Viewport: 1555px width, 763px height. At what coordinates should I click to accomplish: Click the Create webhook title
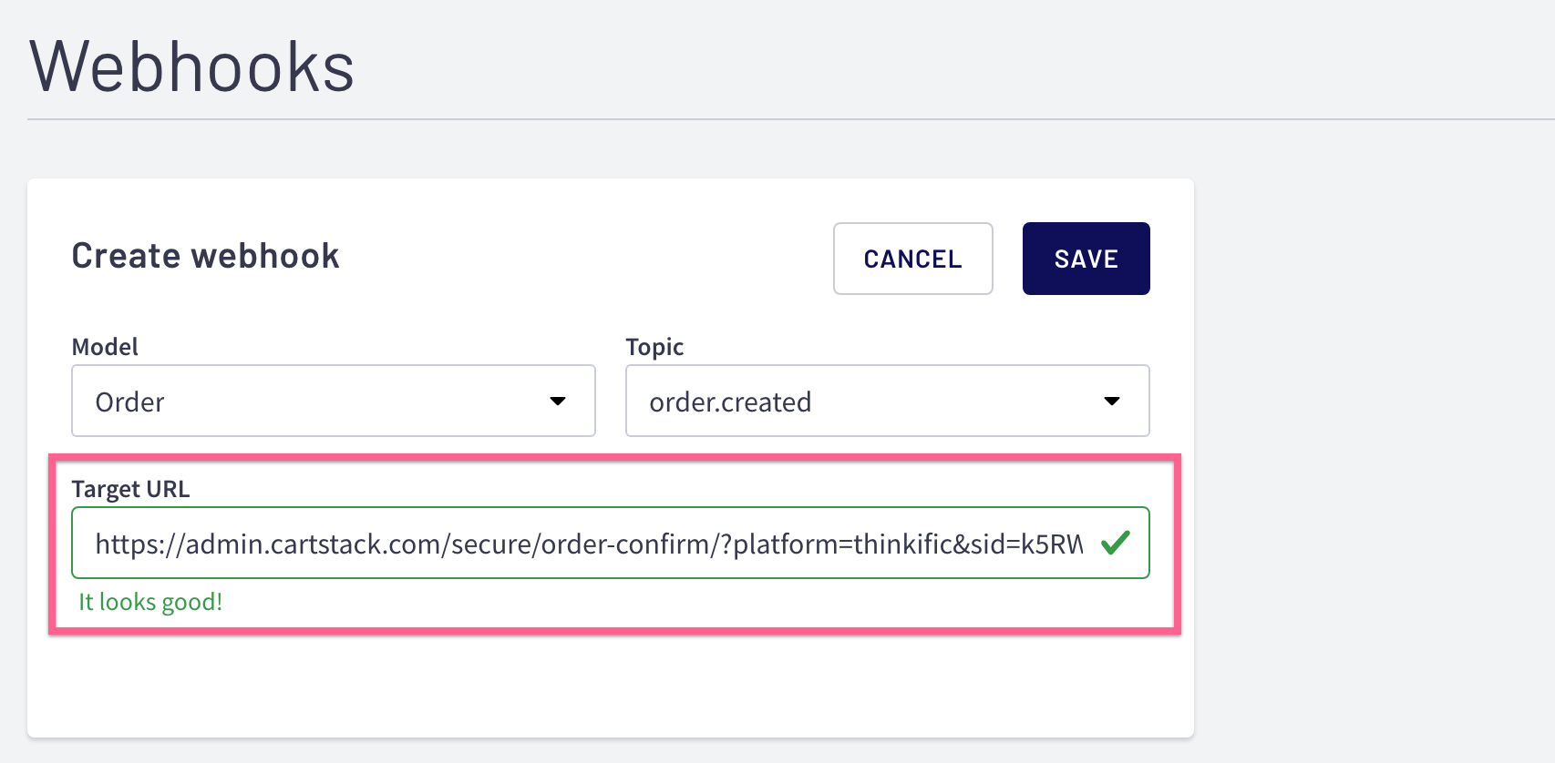coord(205,256)
